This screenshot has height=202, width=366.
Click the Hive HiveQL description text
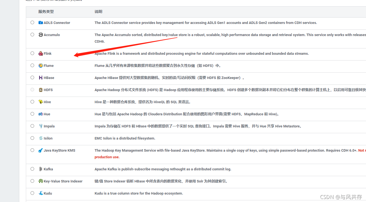coord(143,102)
